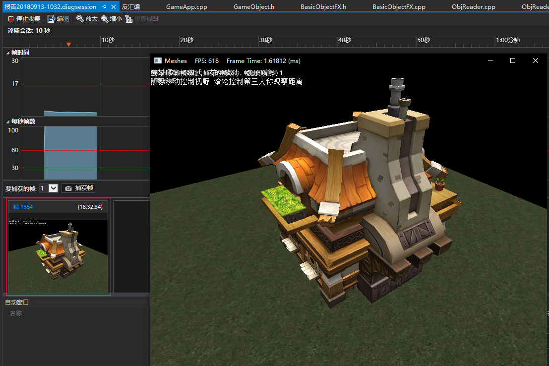Switch to the BasicObjectFX.cpp tab

point(399,6)
